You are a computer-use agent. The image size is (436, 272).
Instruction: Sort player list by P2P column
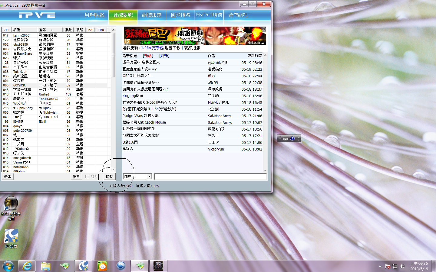click(x=90, y=30)
